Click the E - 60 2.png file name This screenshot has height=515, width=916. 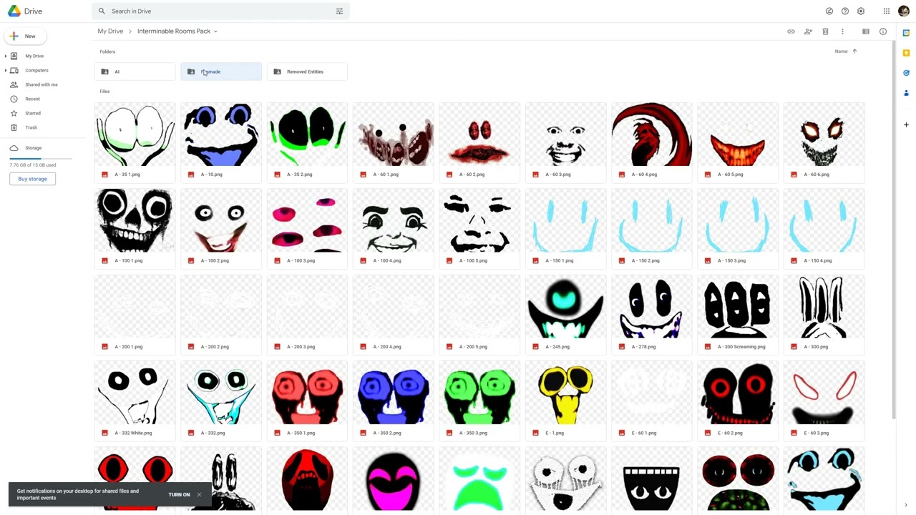[x=730, y=433]
